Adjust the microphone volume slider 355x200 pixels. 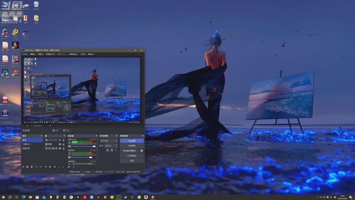coord(83,146)
